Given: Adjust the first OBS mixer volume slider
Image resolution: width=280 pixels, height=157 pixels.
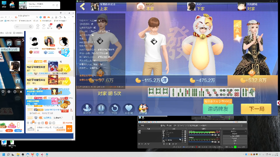Looking at the screenshot, I should (x=201, y=135).
